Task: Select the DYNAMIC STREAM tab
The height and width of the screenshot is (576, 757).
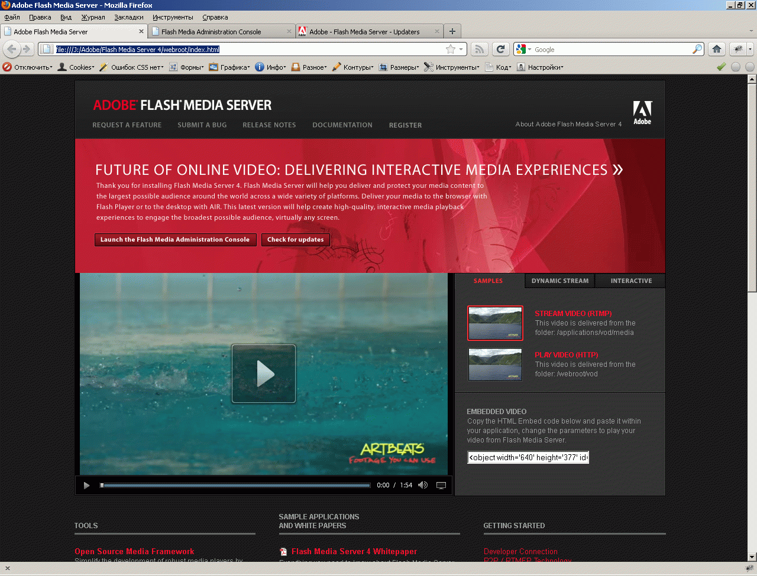Action: pos(560,281)
